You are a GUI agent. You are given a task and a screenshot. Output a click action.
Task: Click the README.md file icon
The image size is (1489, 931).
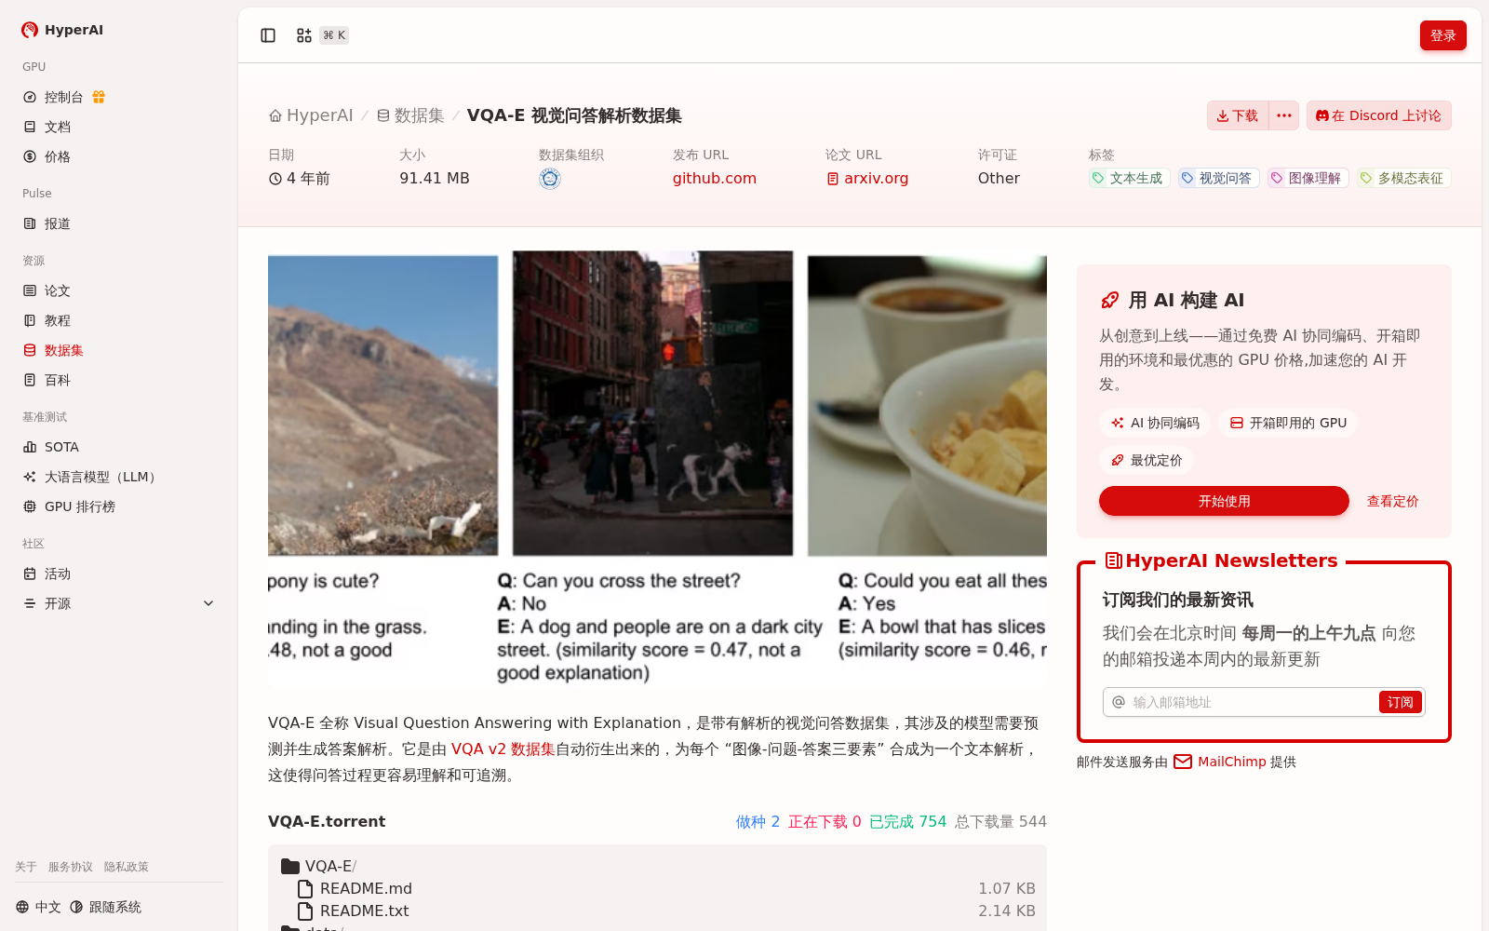click(305, 889)
